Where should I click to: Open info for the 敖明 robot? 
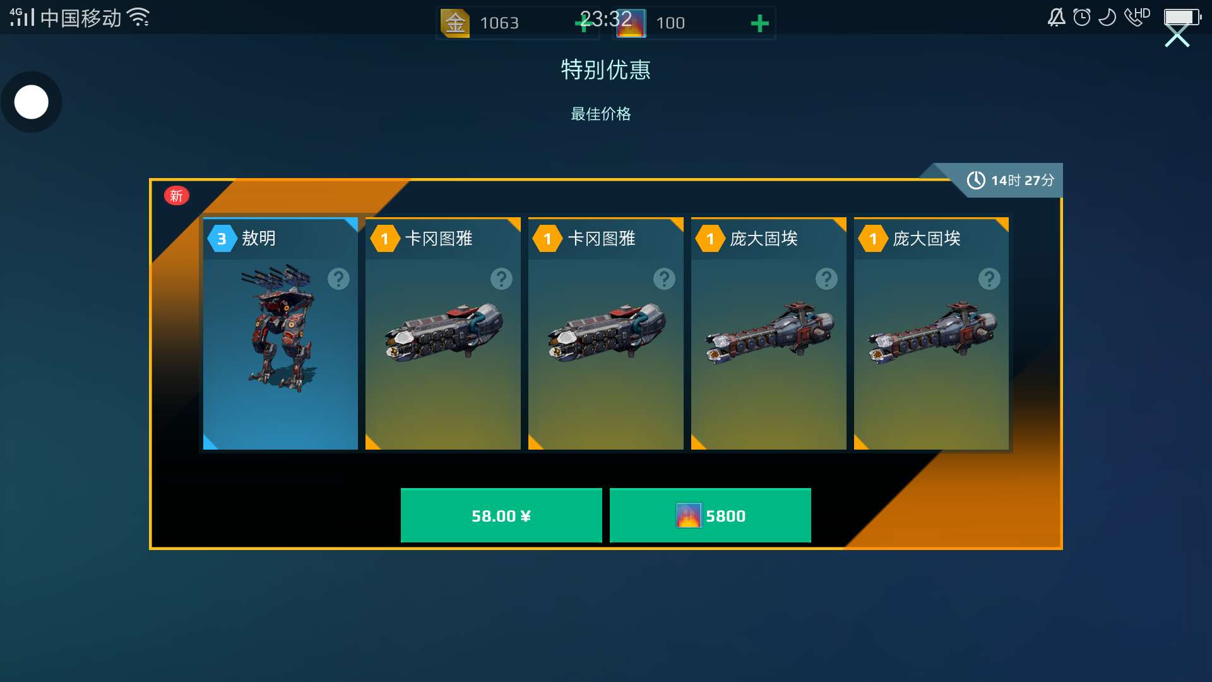(338, 278)
